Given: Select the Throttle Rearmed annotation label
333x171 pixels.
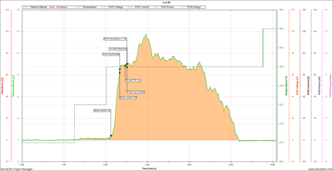Looking at the screenshot, I should pyautogui.click(x=118, y=49).
